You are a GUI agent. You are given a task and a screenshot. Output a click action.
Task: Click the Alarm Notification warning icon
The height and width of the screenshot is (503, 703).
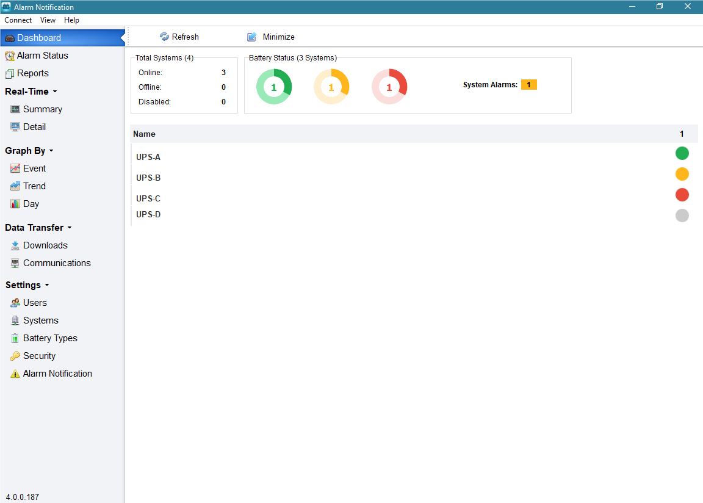pyautogui.click(x=15, y=374)
